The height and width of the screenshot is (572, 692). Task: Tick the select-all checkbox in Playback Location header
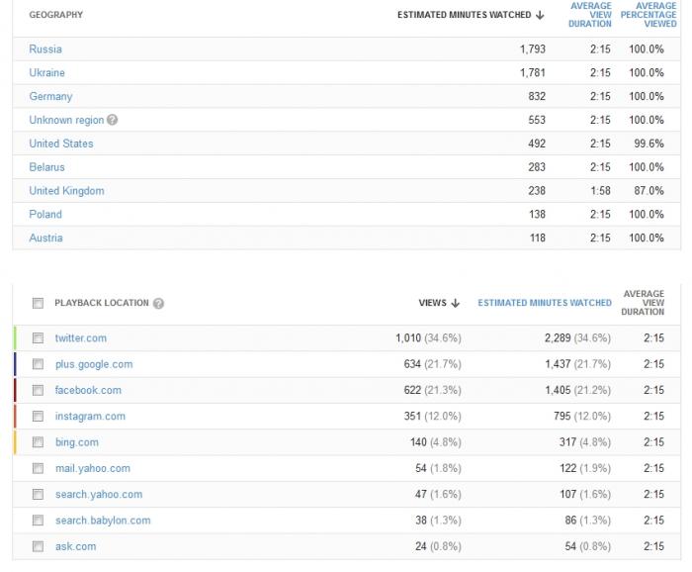click(38, 303)
